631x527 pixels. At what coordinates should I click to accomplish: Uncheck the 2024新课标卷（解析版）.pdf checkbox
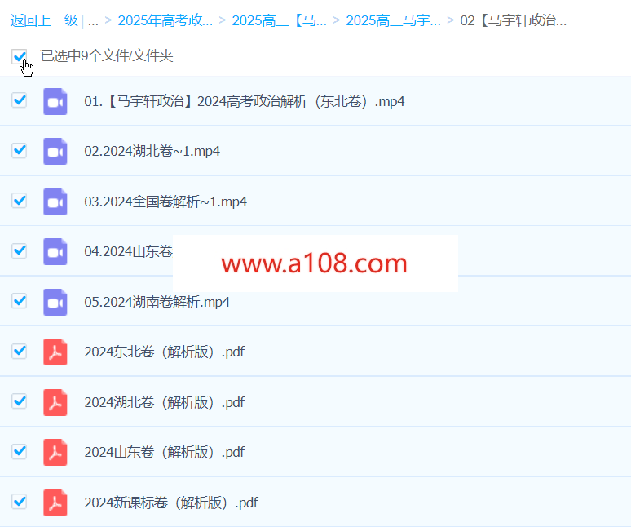(20, 501)
